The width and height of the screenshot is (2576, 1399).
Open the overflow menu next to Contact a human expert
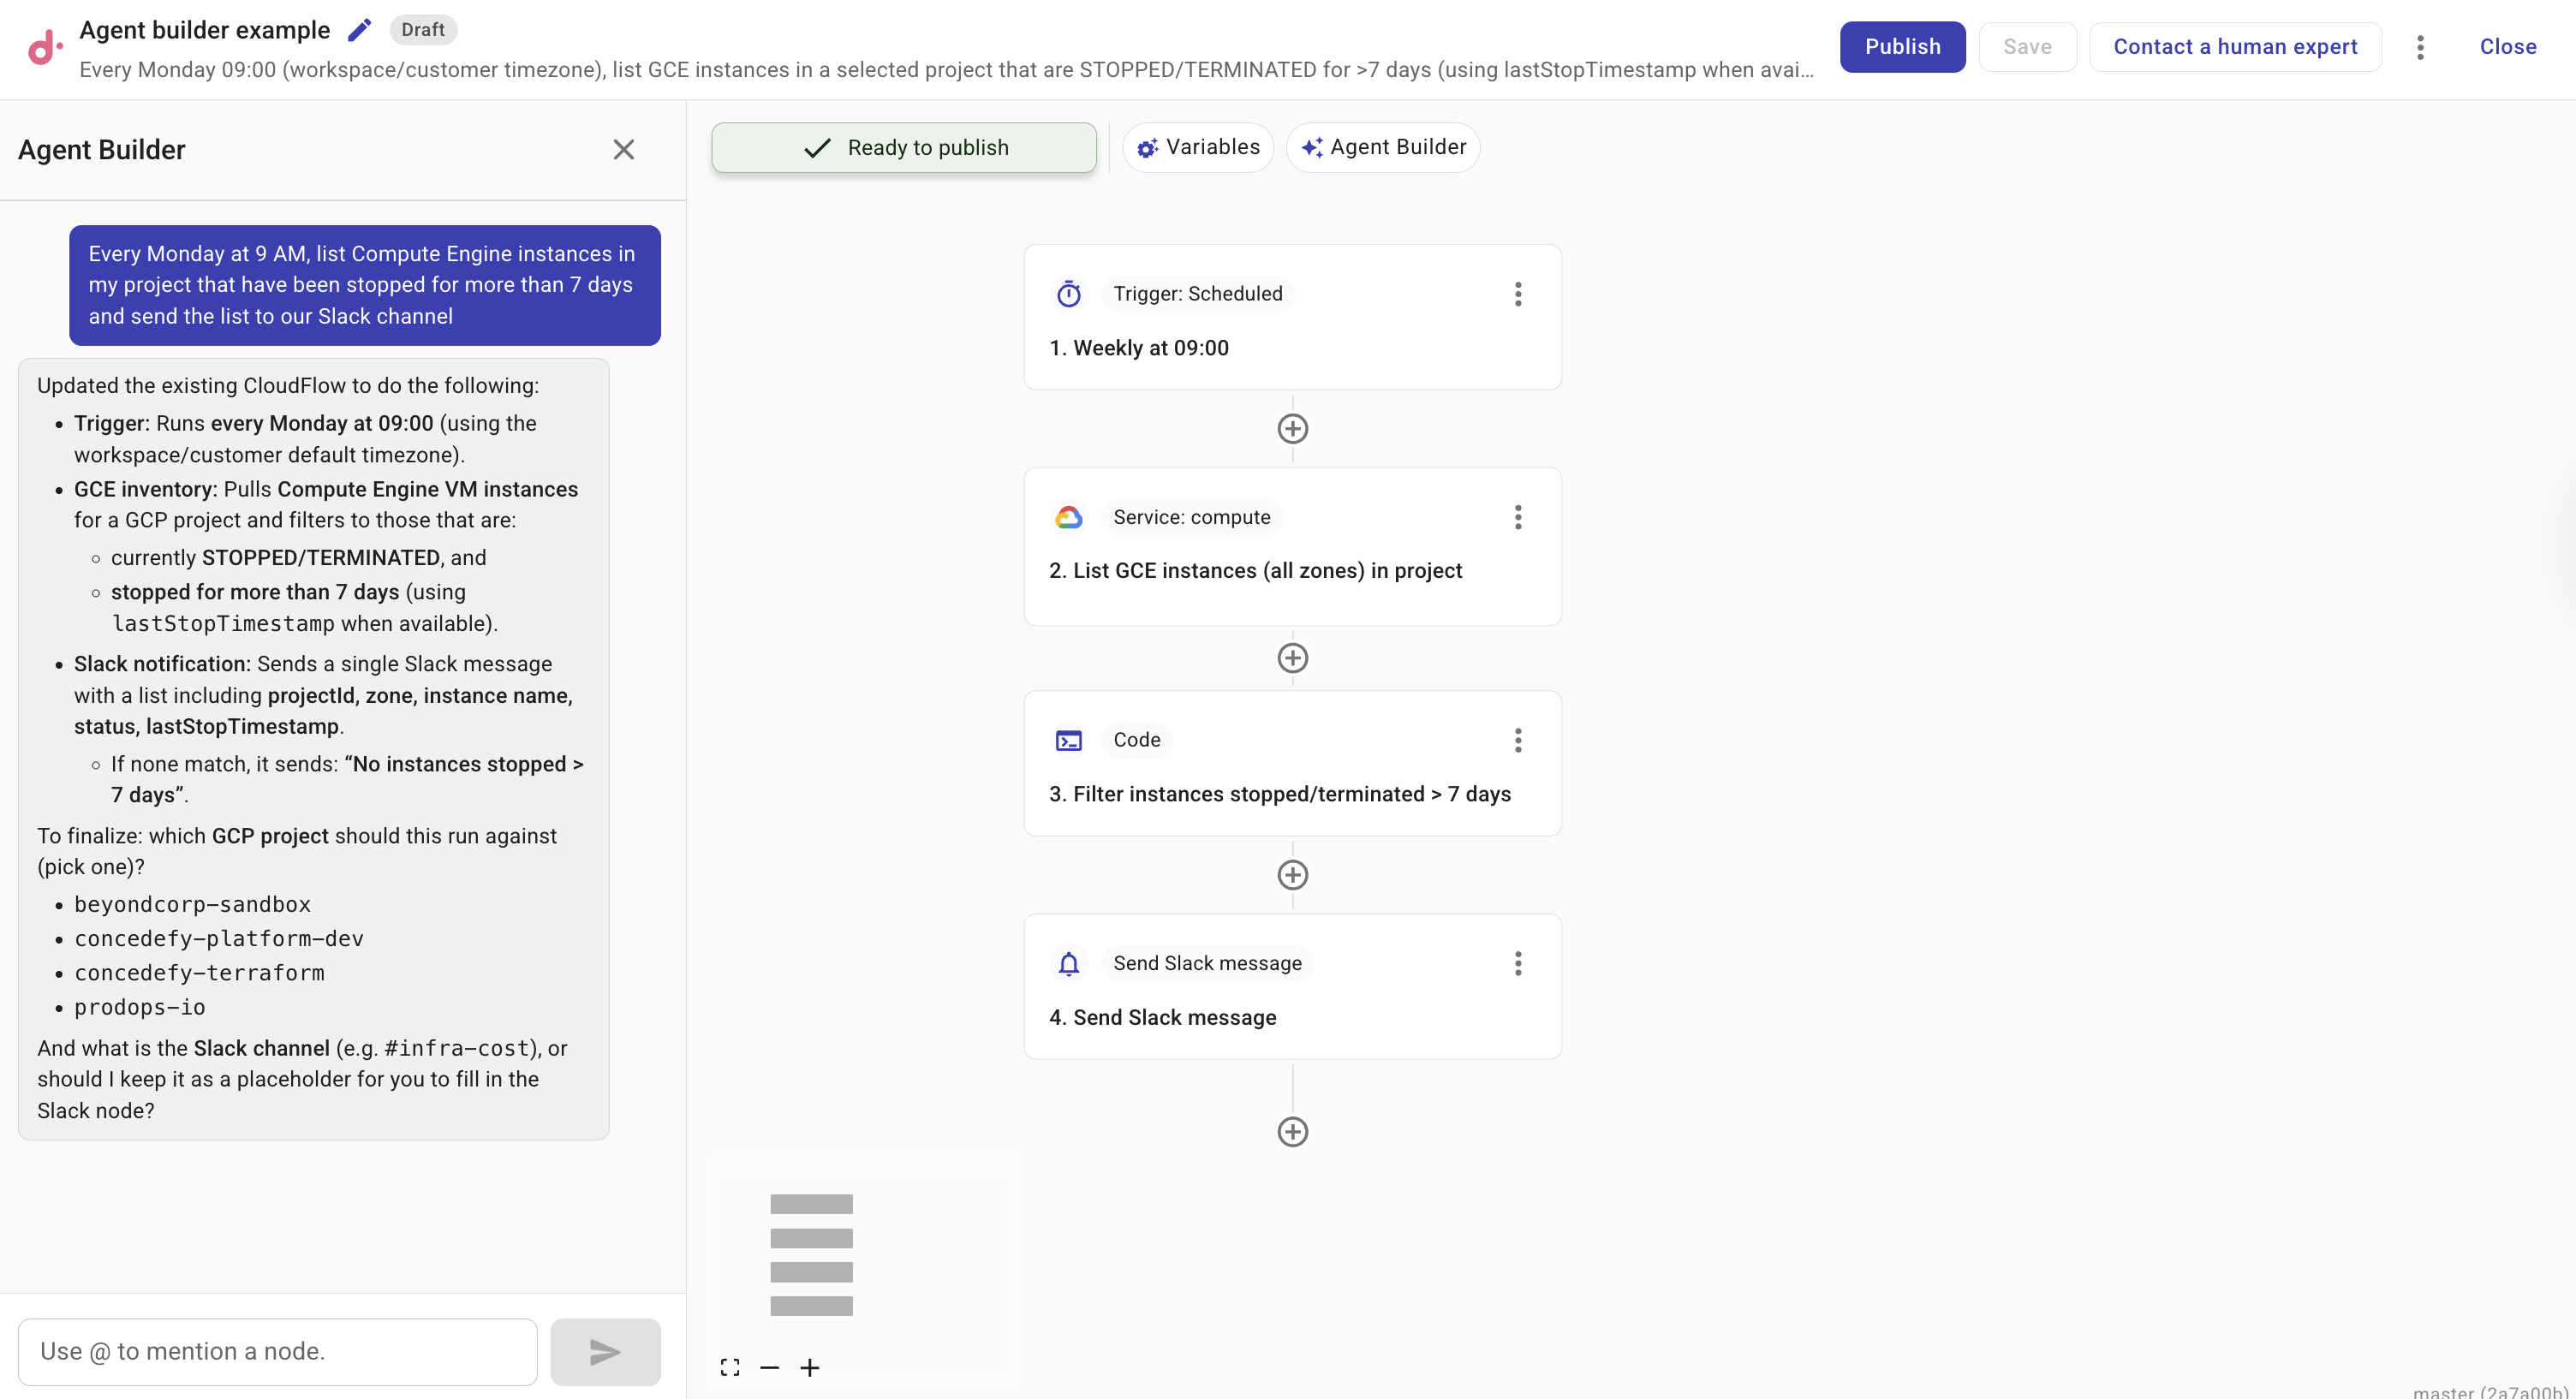coord(2420,47)
